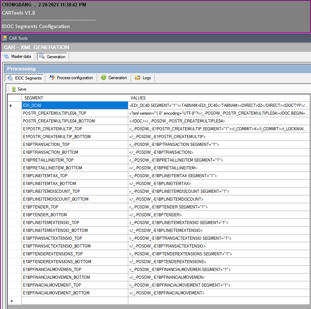Click the Master data tab icon
The image size is (311, 309).
(x=5, y=56)
